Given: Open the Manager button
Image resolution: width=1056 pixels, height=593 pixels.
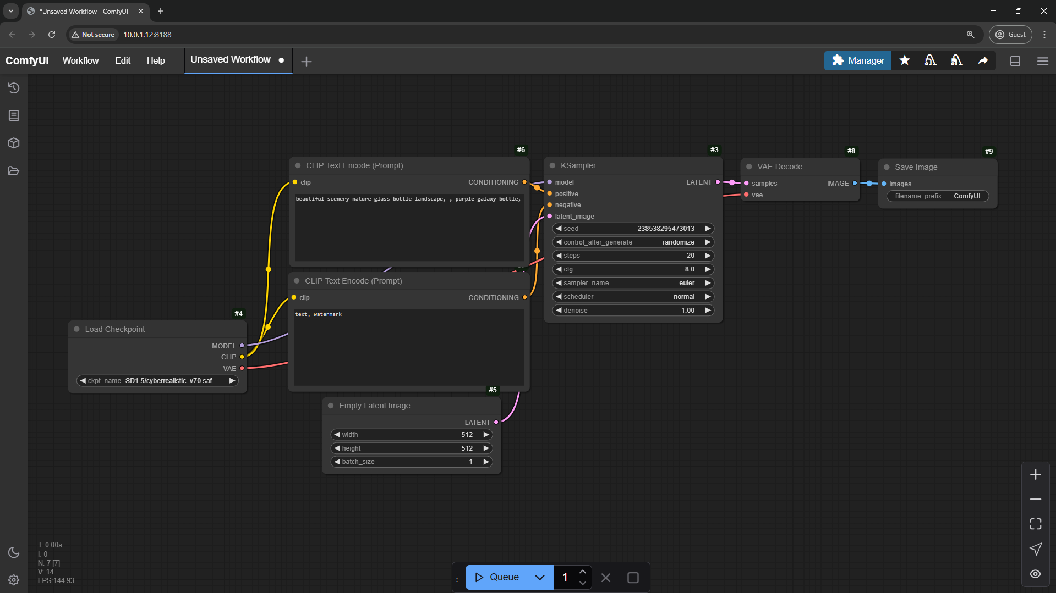Looking at the screenshot, I should coord(857,60).
